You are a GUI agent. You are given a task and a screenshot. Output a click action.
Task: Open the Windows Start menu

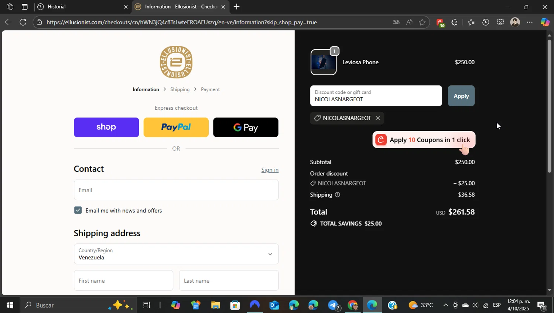pyautogui.click(x=10, y=305)
